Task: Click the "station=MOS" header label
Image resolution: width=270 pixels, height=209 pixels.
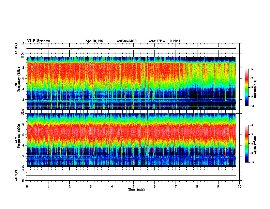Action: [x=127, y=41]
